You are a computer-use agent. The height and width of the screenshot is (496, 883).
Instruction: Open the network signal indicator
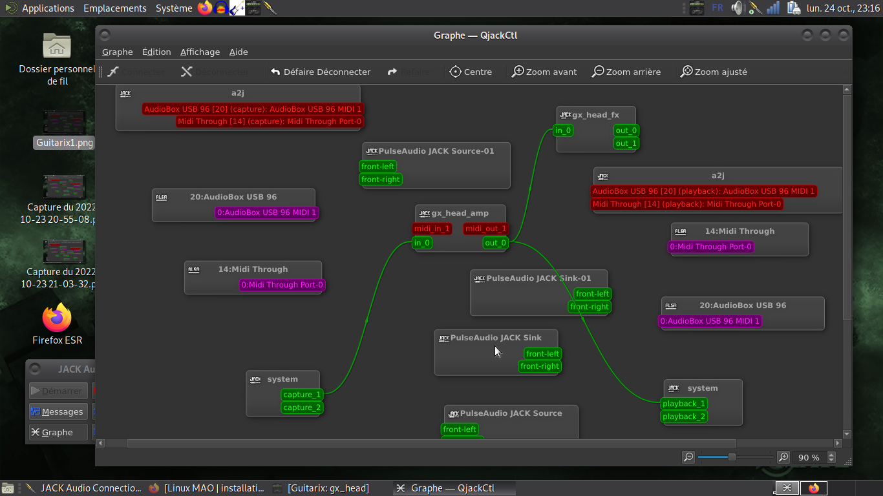(x=773, y=8)
